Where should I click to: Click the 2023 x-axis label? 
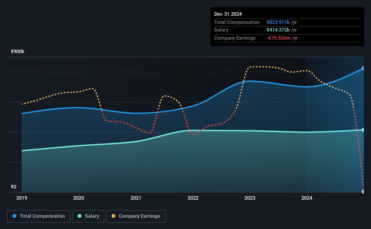click(250, 198)
